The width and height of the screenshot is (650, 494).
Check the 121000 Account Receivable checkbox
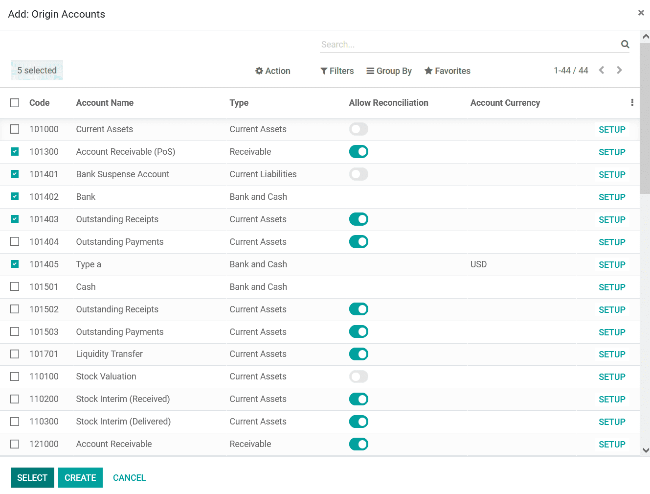coord(15,444)
